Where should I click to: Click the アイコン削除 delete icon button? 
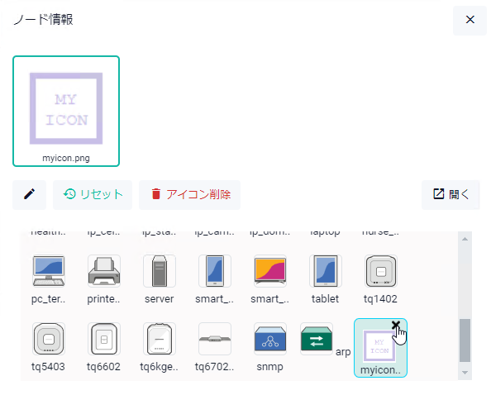coord(190,195)
